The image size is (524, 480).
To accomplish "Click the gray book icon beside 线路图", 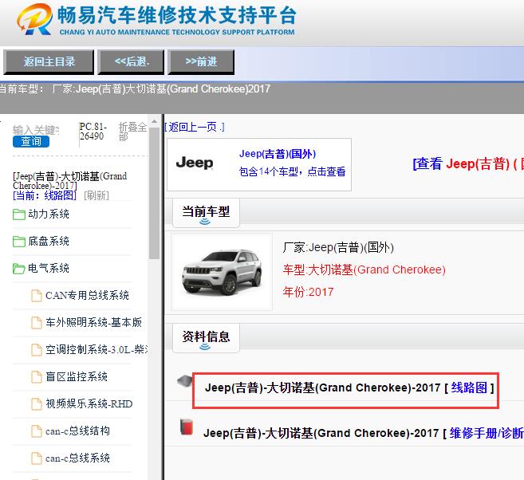I will pos(185,381).
